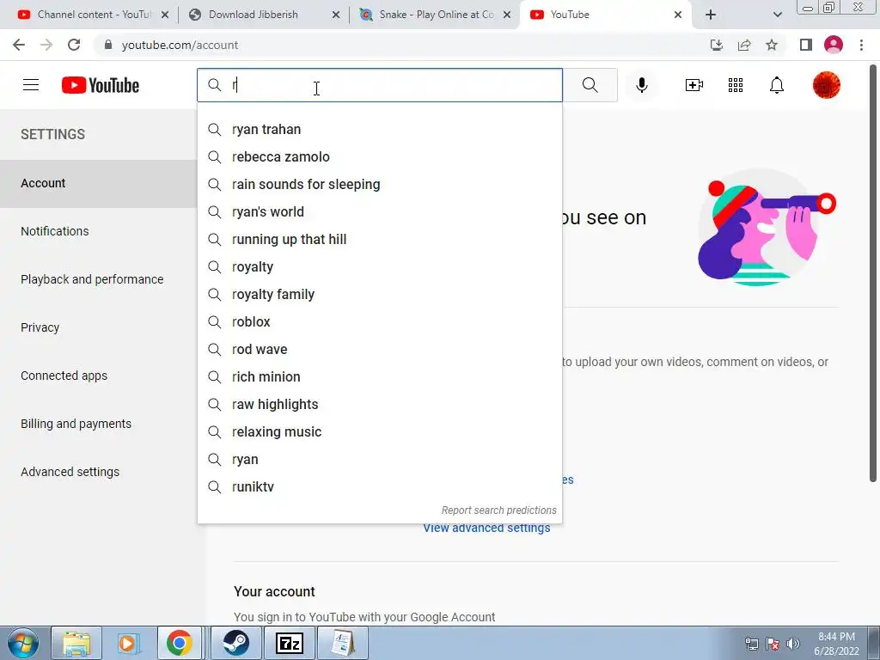Go back with the browser arrow
This screenshot has height=660, width=880.
coord(19,45)
